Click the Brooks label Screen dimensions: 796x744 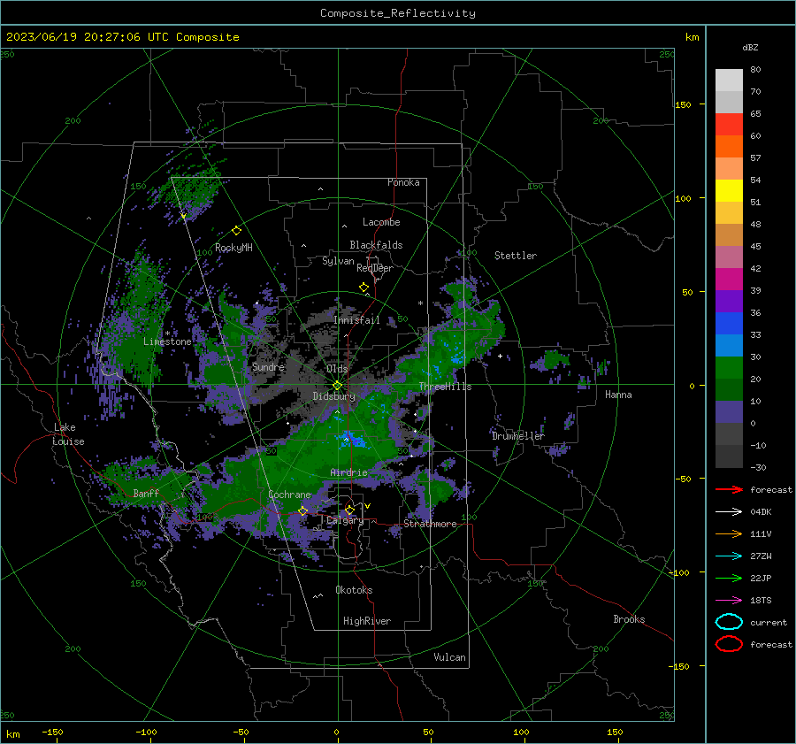point(629,619)
